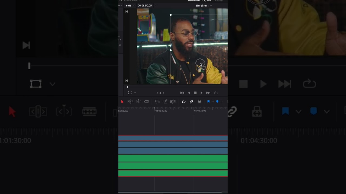Click the Insert Clip toolbar icon
Viewport: 346px width, 194px height.
(157, 102)
